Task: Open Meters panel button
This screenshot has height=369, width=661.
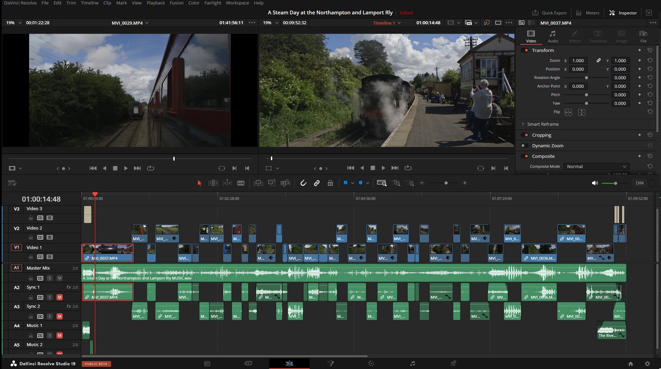Action: click(588, 13)
